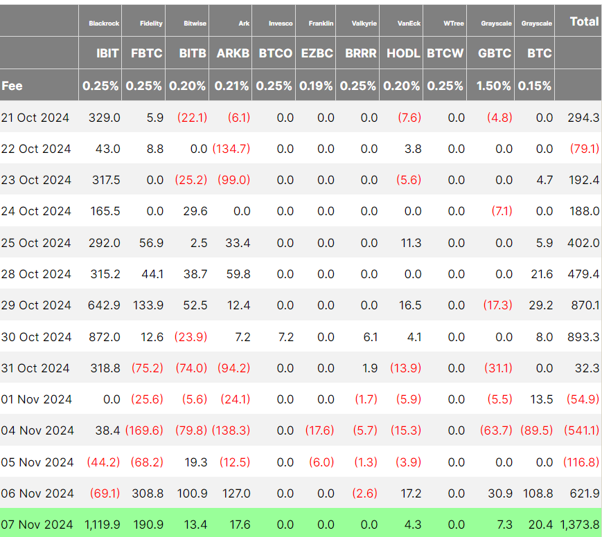This screenshot has height=537, width=602.
Task: Select the (541.1) total value
Action: point(581,430)
